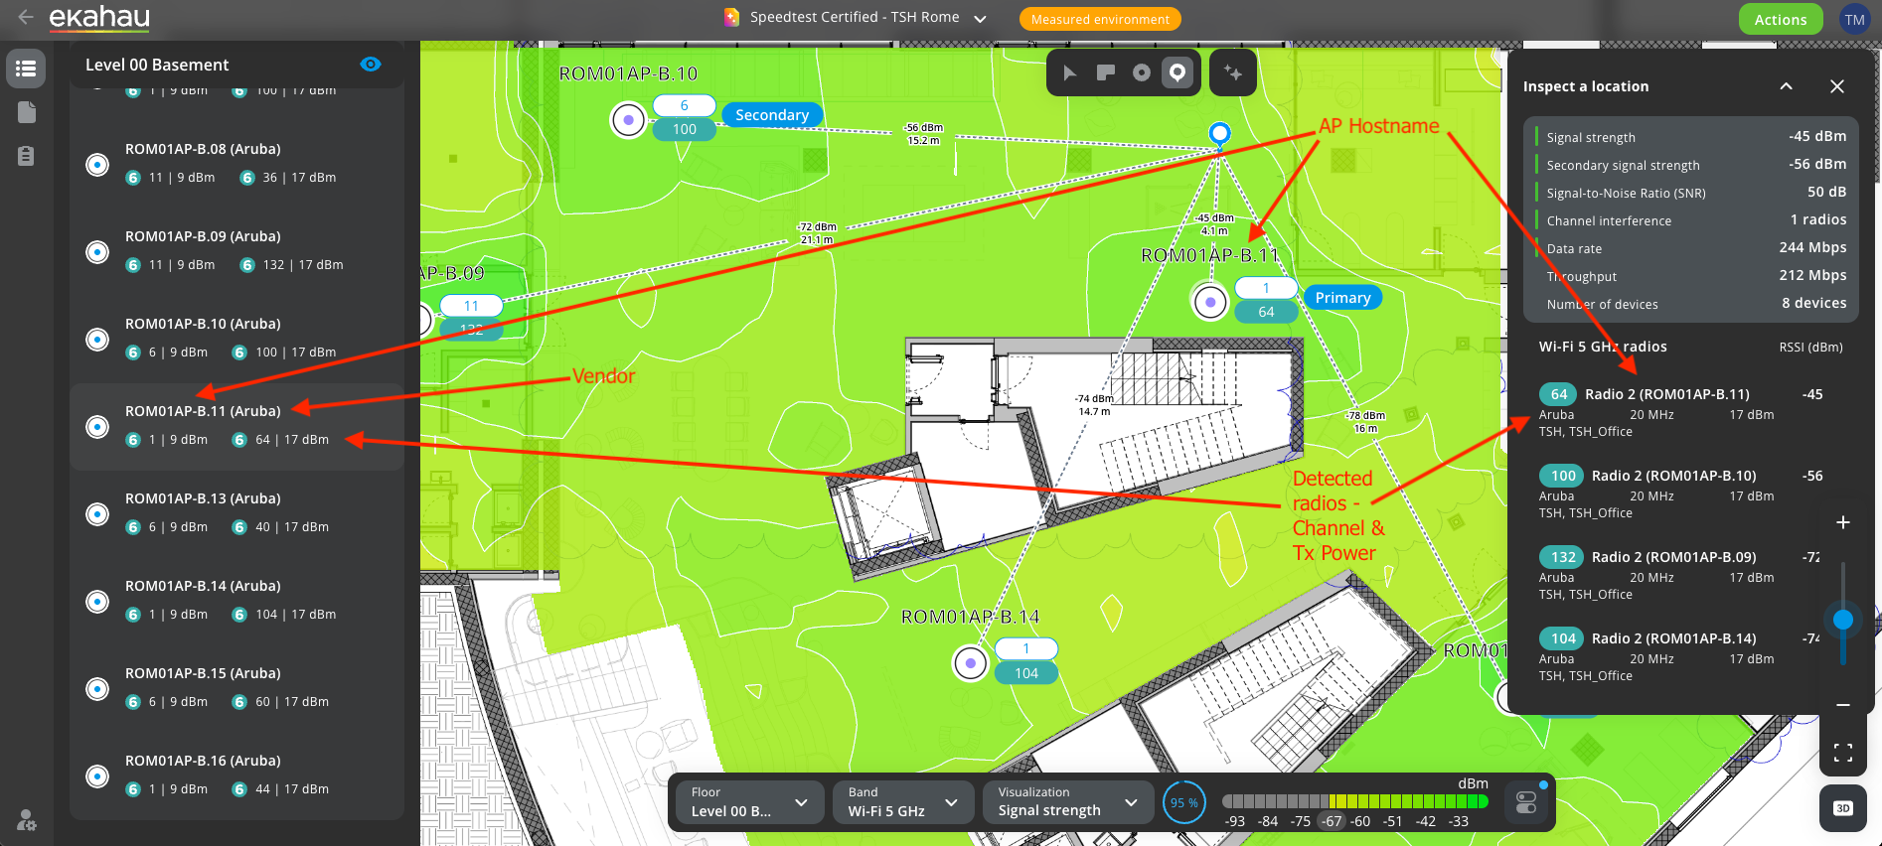
Task: Click the AP icon next to ROM01AP-B.08
Action: pyautogui.click(x=97, y=165)
